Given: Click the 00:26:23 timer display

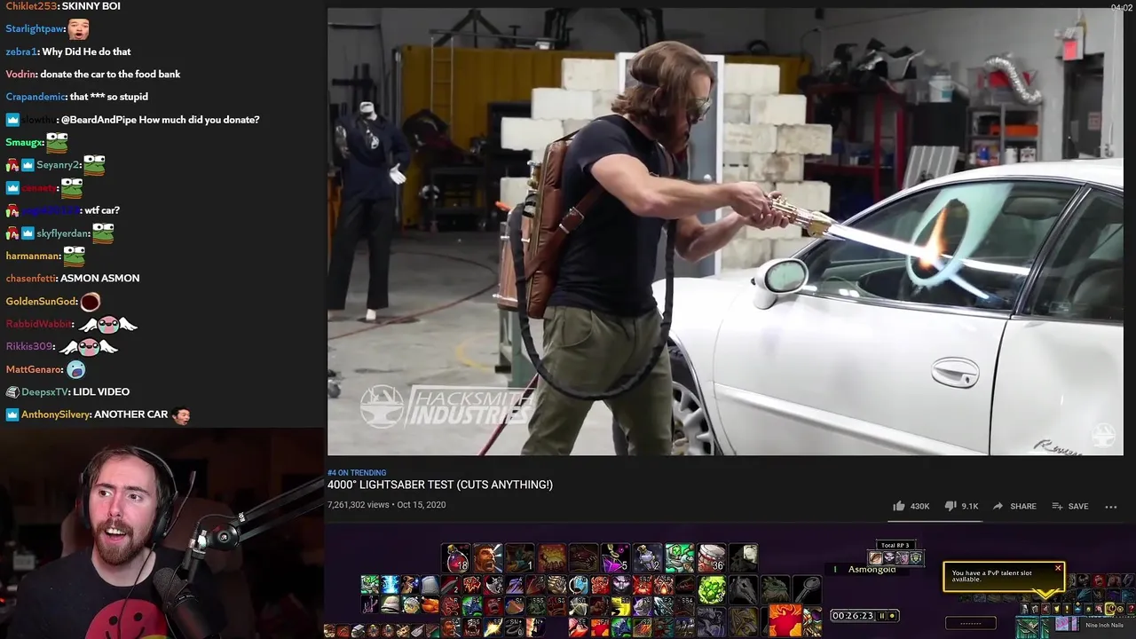Looking at the screenshot, I should point(853,616).
